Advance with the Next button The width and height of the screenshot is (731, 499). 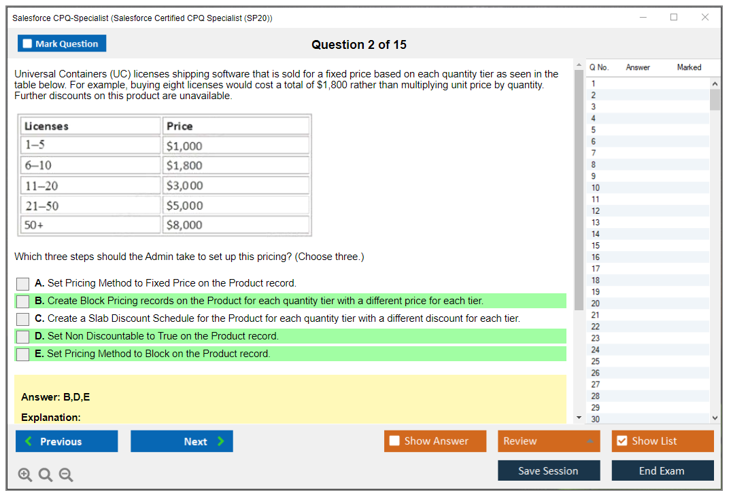pyautogui.click(x=182, y=441)
